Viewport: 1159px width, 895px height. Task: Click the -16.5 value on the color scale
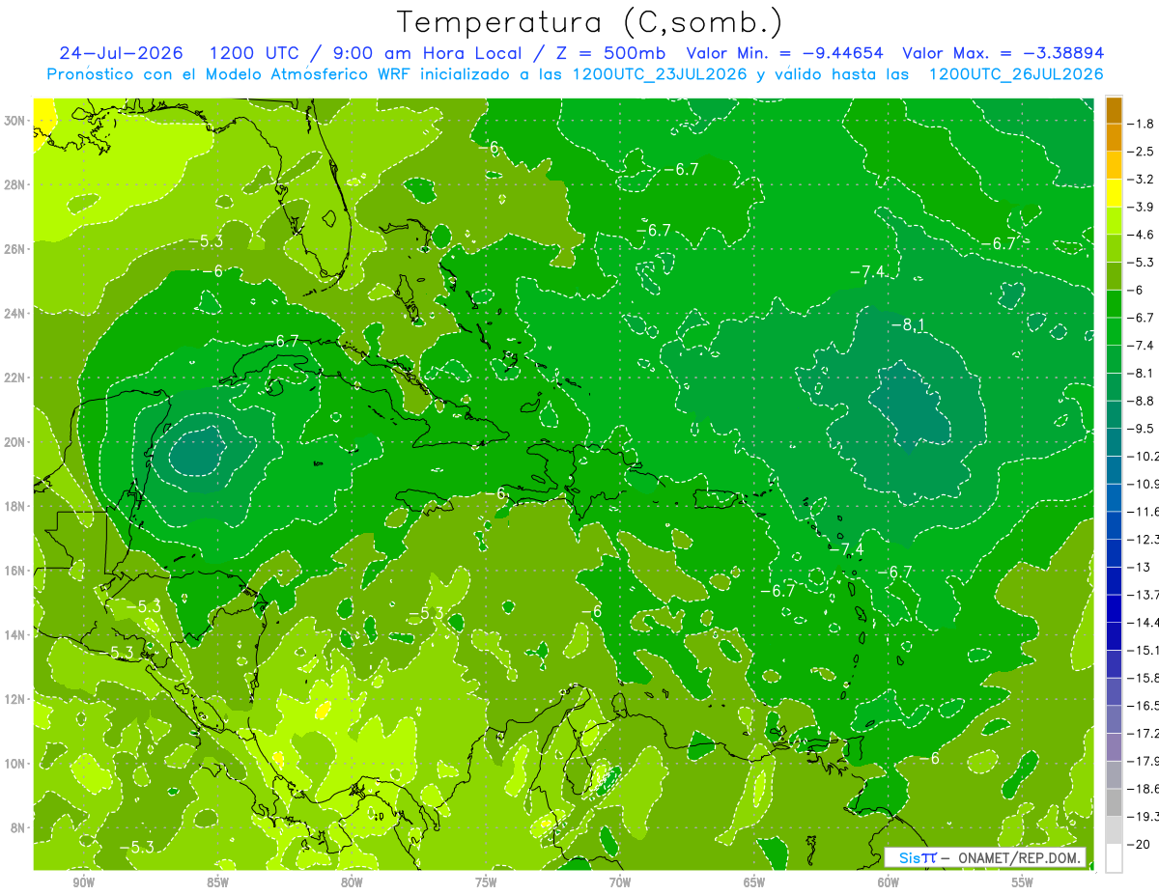1144,705
